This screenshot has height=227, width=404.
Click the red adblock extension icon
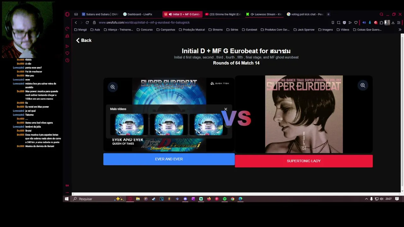coord(376,22)
